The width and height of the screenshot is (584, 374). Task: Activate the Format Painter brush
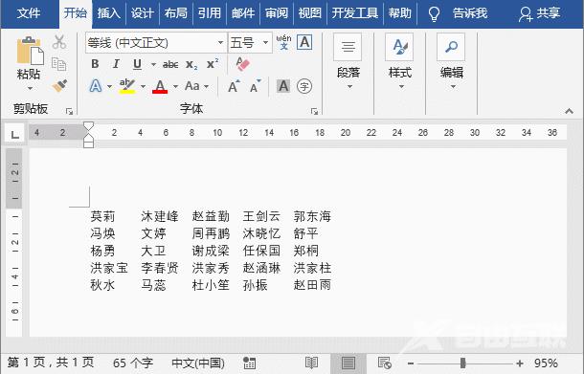coord(59,85)
